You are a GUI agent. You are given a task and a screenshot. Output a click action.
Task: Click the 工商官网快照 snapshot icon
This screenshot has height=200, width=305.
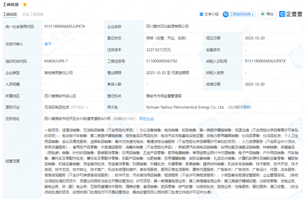click(x=226, y=14)
